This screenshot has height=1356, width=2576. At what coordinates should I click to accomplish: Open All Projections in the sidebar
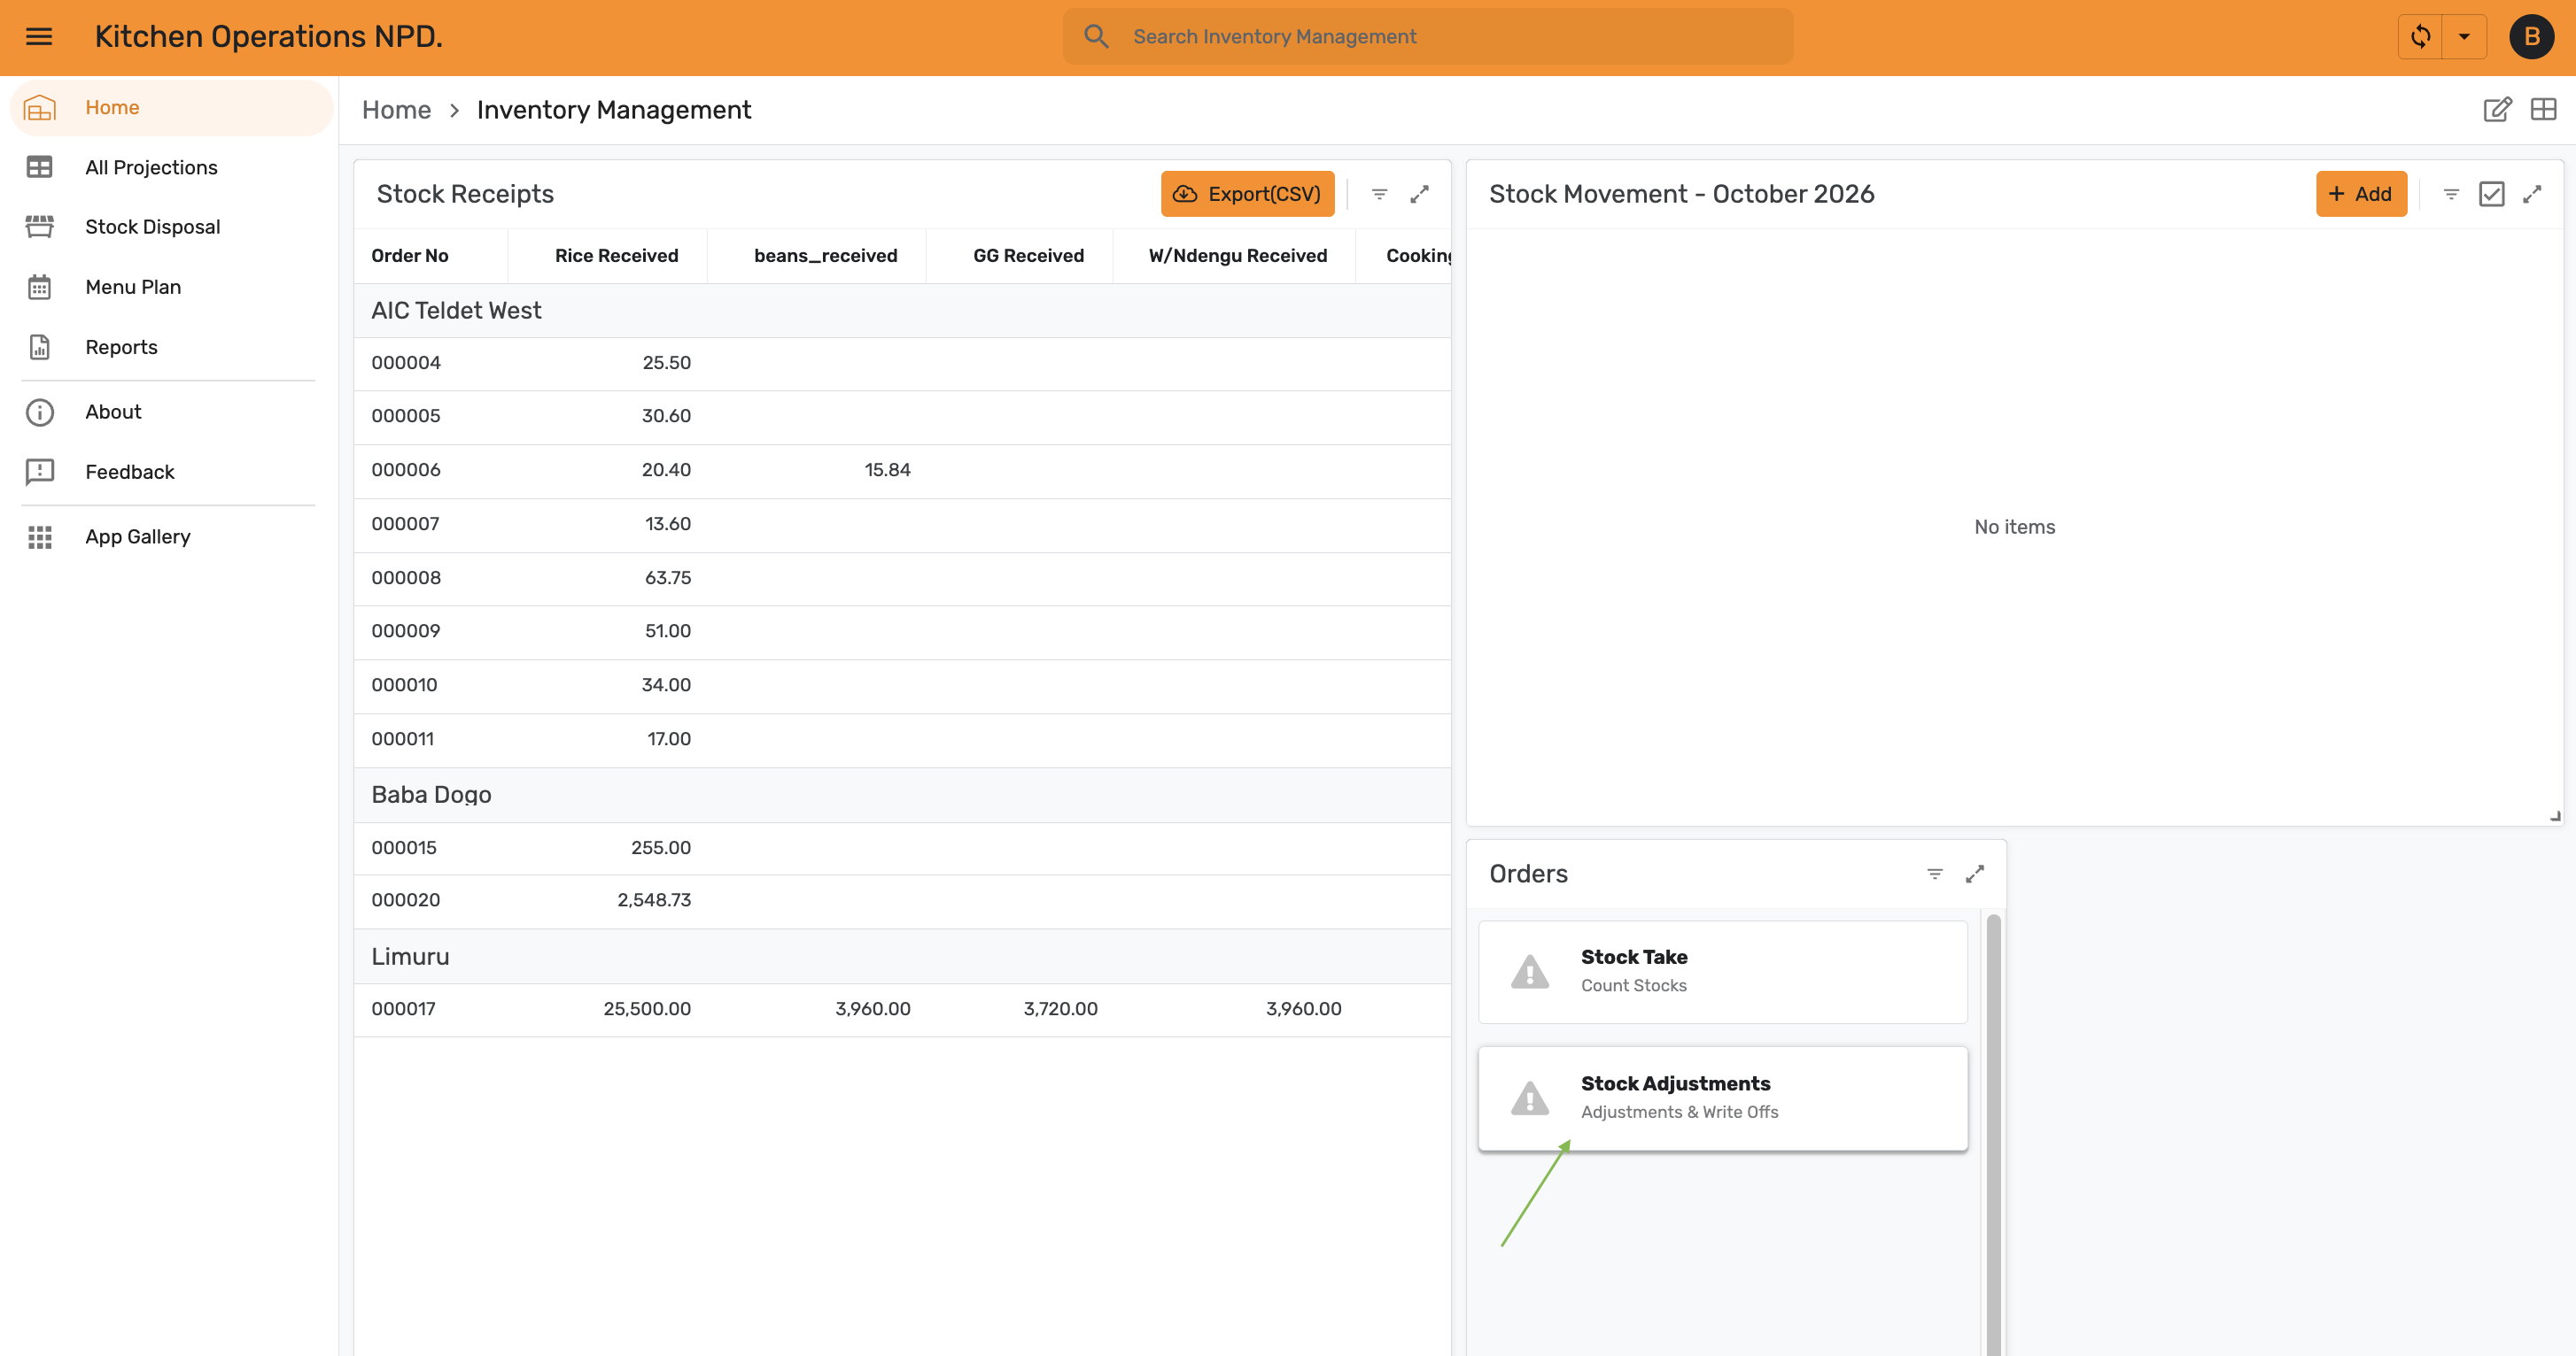(x=171, y=168)
